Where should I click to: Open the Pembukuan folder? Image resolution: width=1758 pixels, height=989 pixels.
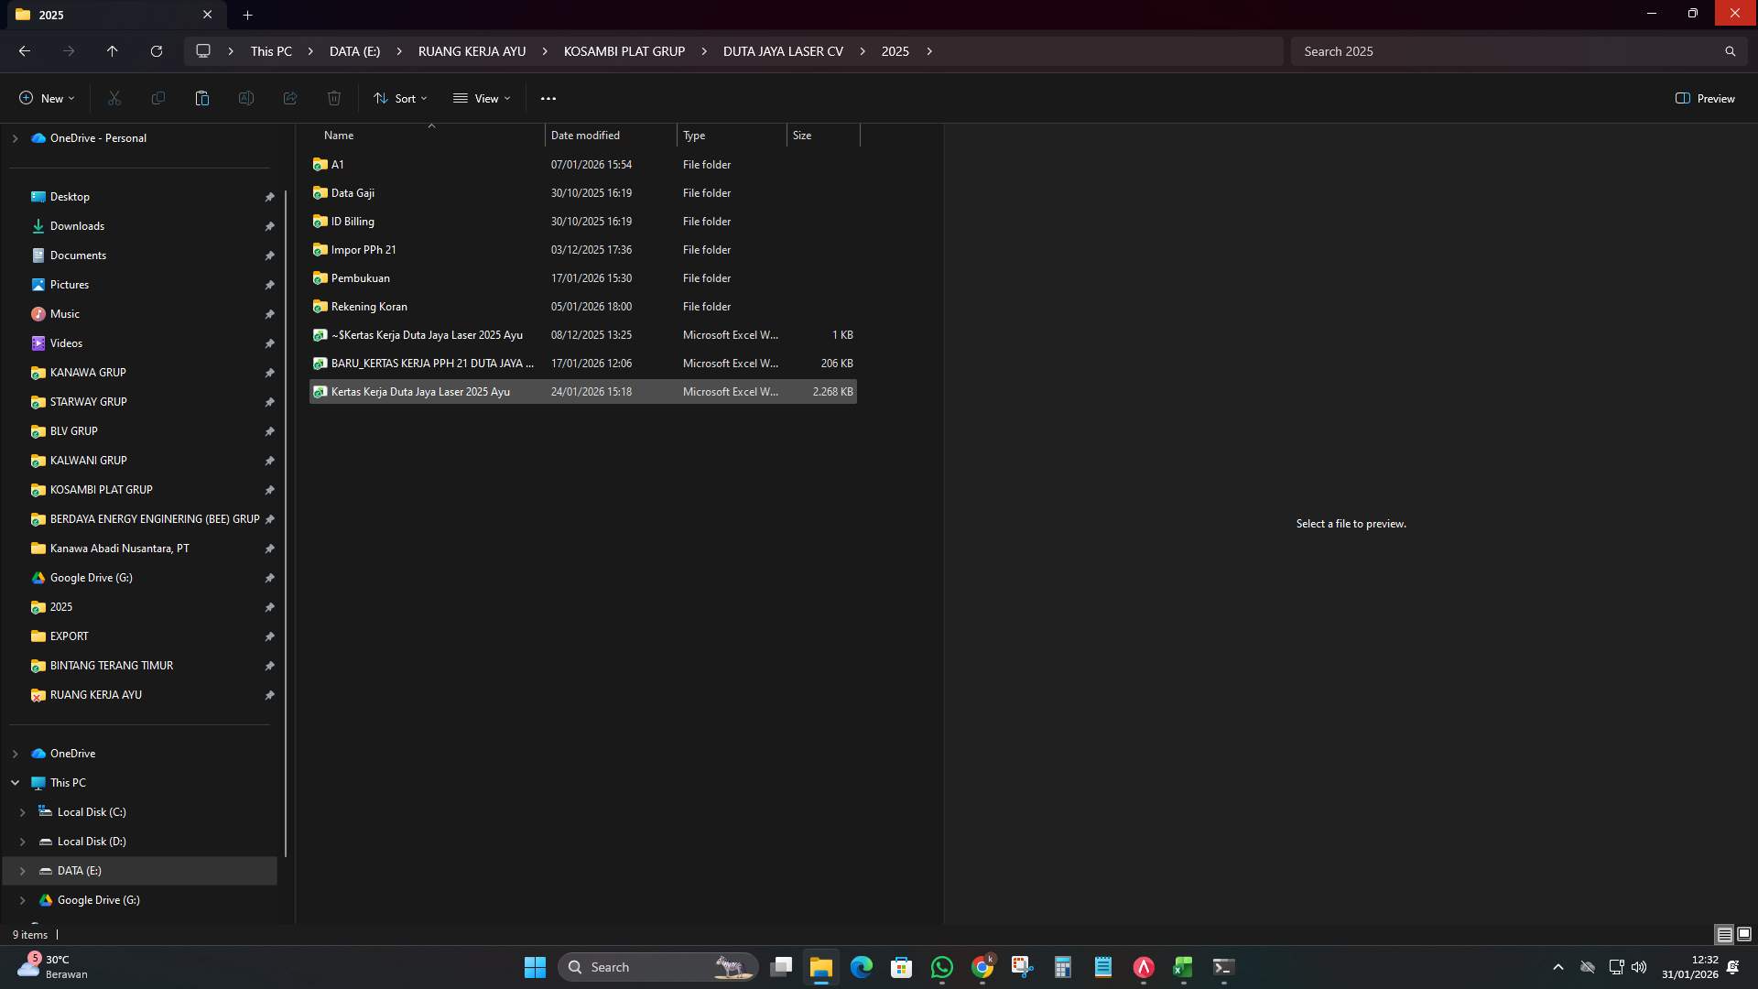tap(361, 277)
